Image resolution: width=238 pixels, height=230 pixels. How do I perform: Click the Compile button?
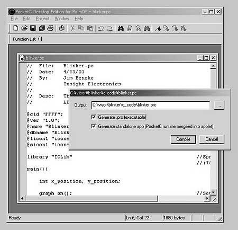coord(183,139)
